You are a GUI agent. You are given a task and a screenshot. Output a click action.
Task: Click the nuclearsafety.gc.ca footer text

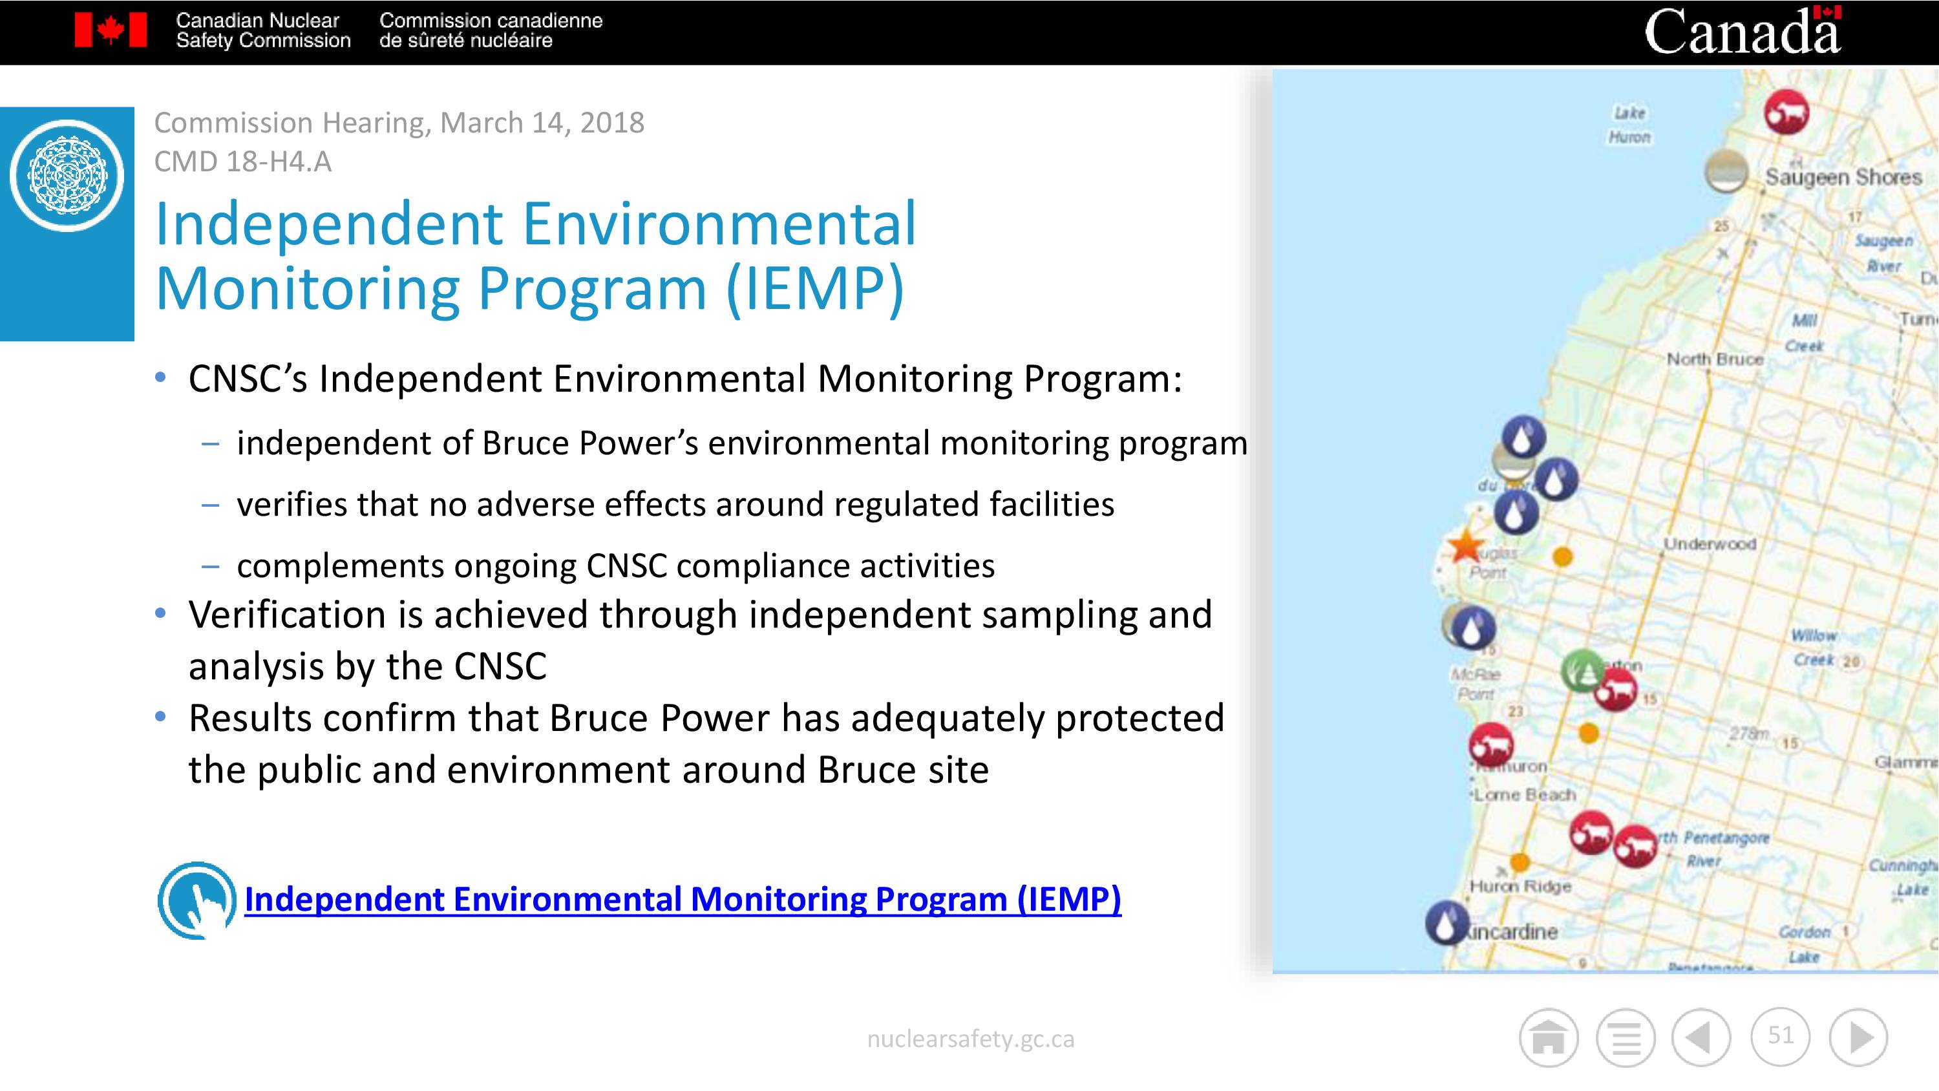970,1039
